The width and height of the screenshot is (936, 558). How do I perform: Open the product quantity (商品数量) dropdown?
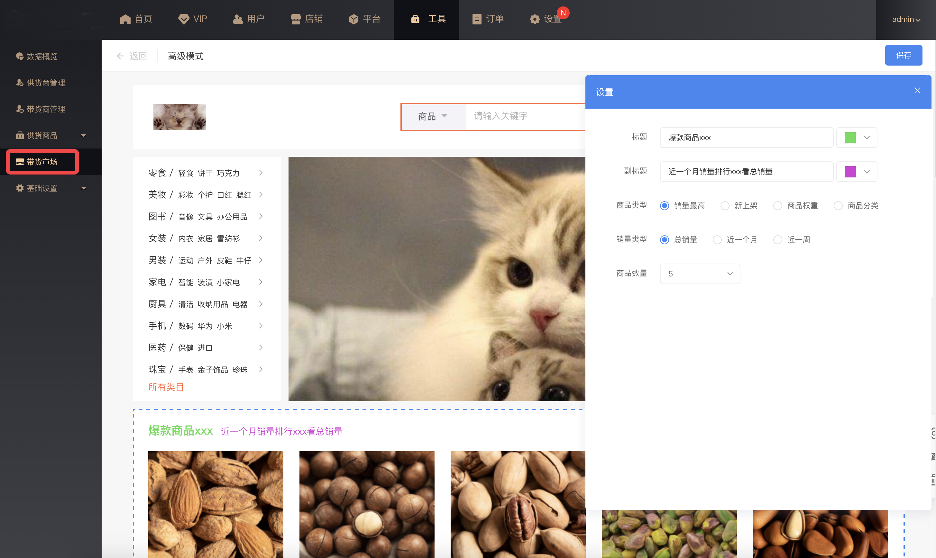(x=700, y=274)
